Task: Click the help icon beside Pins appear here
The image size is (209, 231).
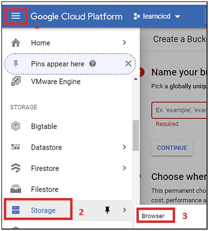Action: (93, 64)
